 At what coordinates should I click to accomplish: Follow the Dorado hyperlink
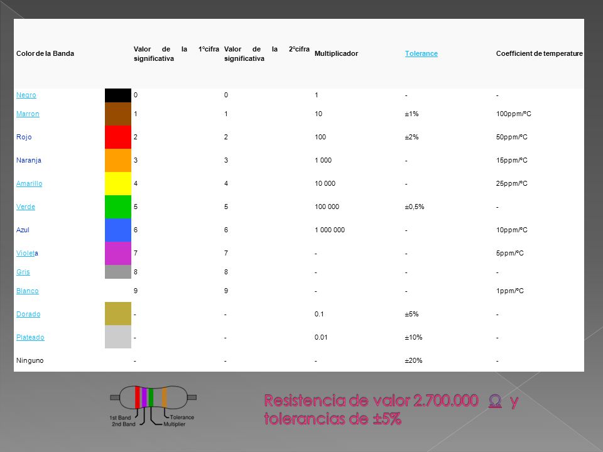point(28,314)
